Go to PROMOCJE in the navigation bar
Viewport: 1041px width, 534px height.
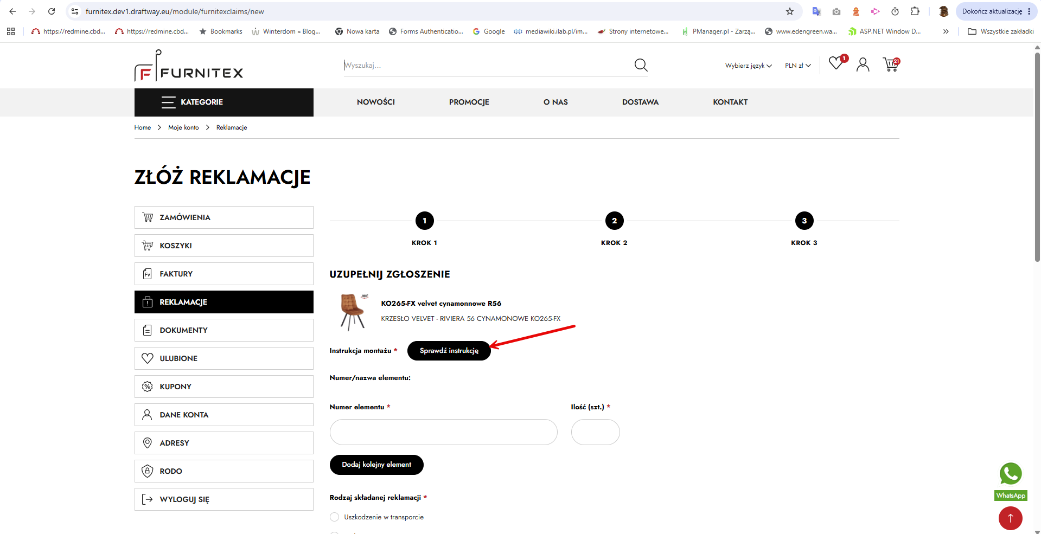click(x=469, y=102)
